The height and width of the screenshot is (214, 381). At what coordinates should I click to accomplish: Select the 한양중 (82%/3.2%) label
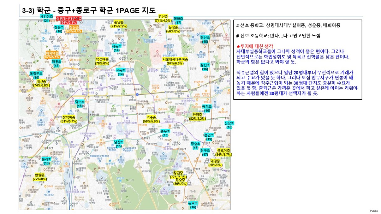coord(197,117)
